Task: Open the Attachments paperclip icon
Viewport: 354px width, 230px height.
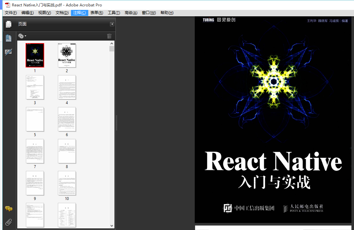Action: 9,223
